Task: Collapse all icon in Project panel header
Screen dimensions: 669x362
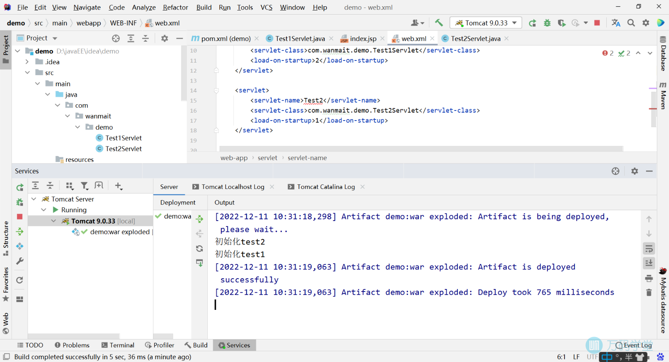Action: [146, 38]
